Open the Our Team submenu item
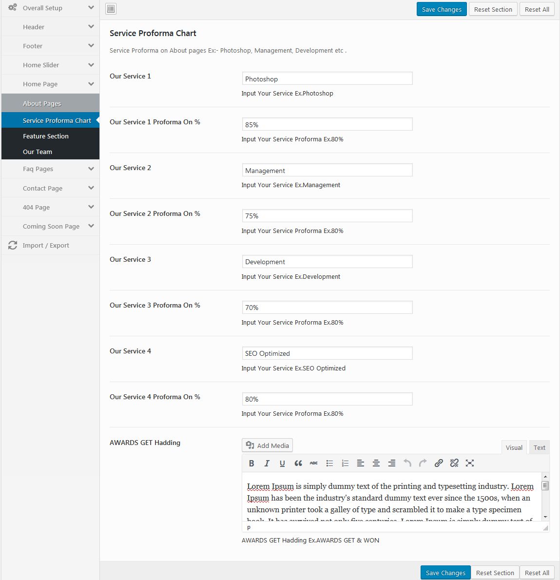The image size is (560, 580). [x=38, y=152]
